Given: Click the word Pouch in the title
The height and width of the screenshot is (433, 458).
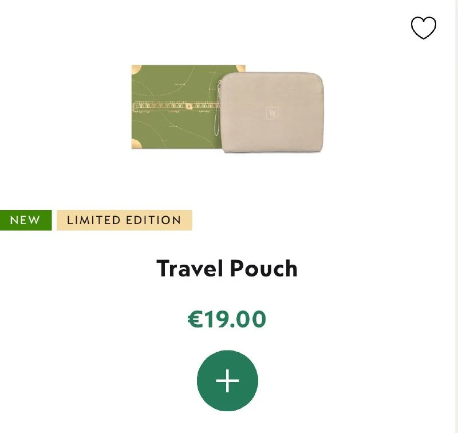Looking at the screenshot, I should [x=264, y=268].
